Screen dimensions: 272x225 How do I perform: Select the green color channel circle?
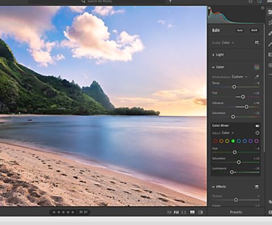tap(233, 141)
